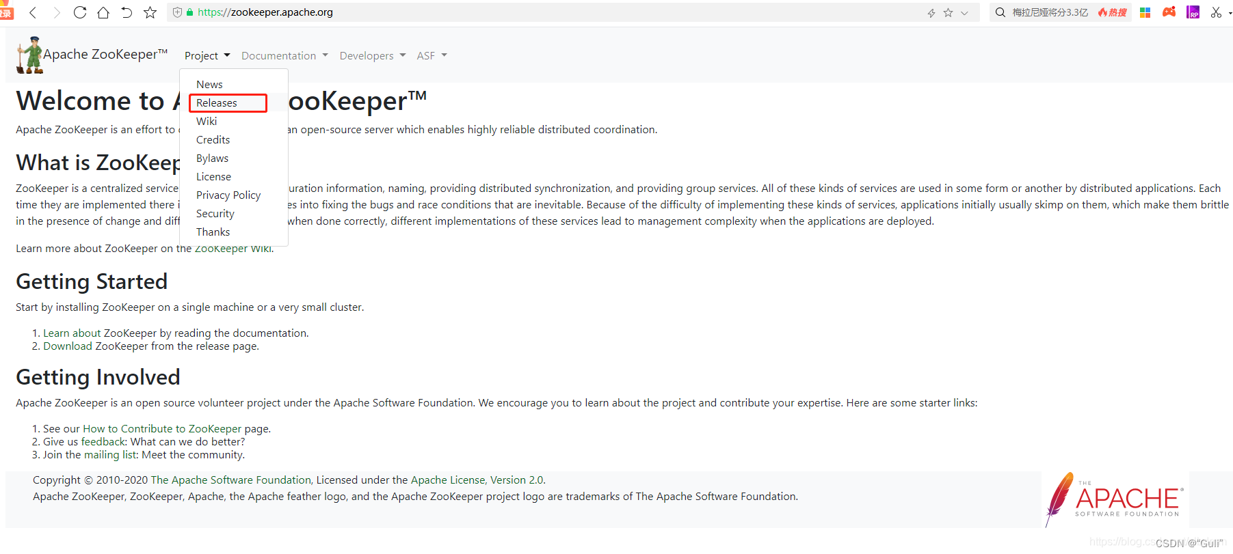Click the star to bookmark this page
The height and width of the screenshot is (554, 1233).
tap(150, 12)
